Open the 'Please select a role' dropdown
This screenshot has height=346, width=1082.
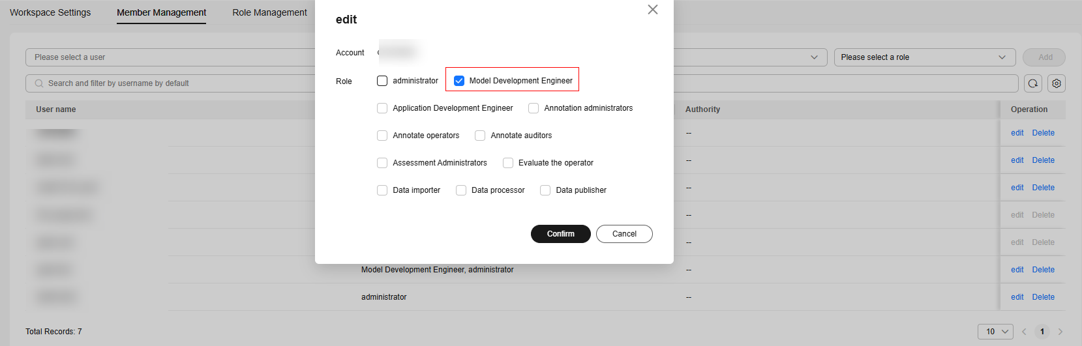[x=924, y=57]
